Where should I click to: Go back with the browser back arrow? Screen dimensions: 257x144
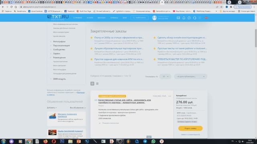[x=3, y=7]
